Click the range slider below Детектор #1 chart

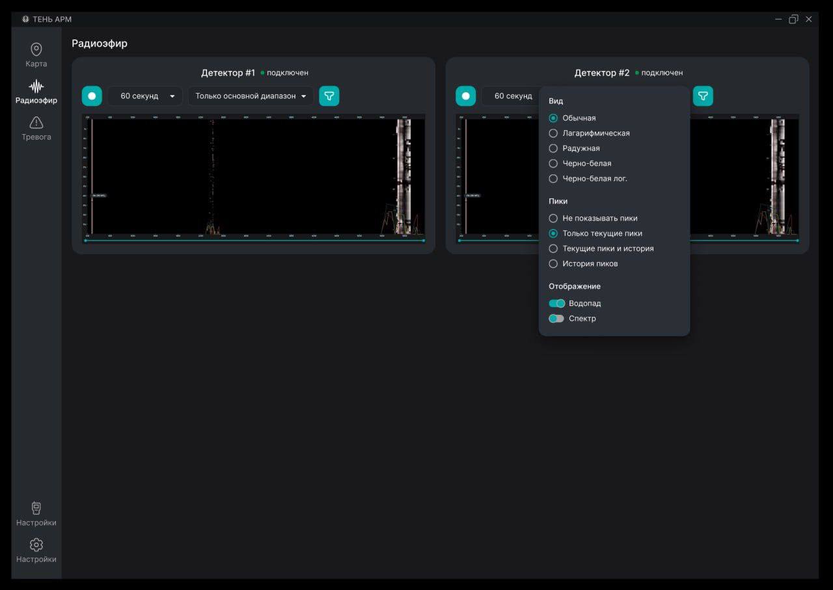tap(254, 241)
